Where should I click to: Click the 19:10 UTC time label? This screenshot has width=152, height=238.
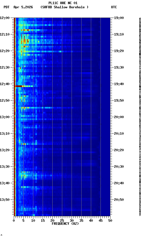(x=119, y=34)
